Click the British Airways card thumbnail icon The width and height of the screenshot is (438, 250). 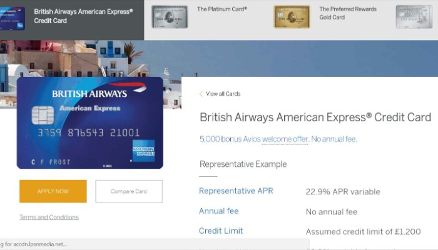[13, 16]
